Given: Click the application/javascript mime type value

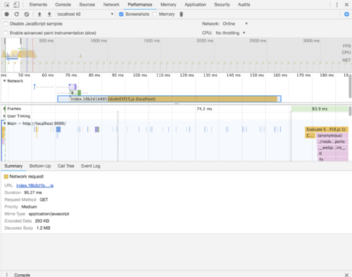Looking at the screenshot, I should (x=49, y=214).
